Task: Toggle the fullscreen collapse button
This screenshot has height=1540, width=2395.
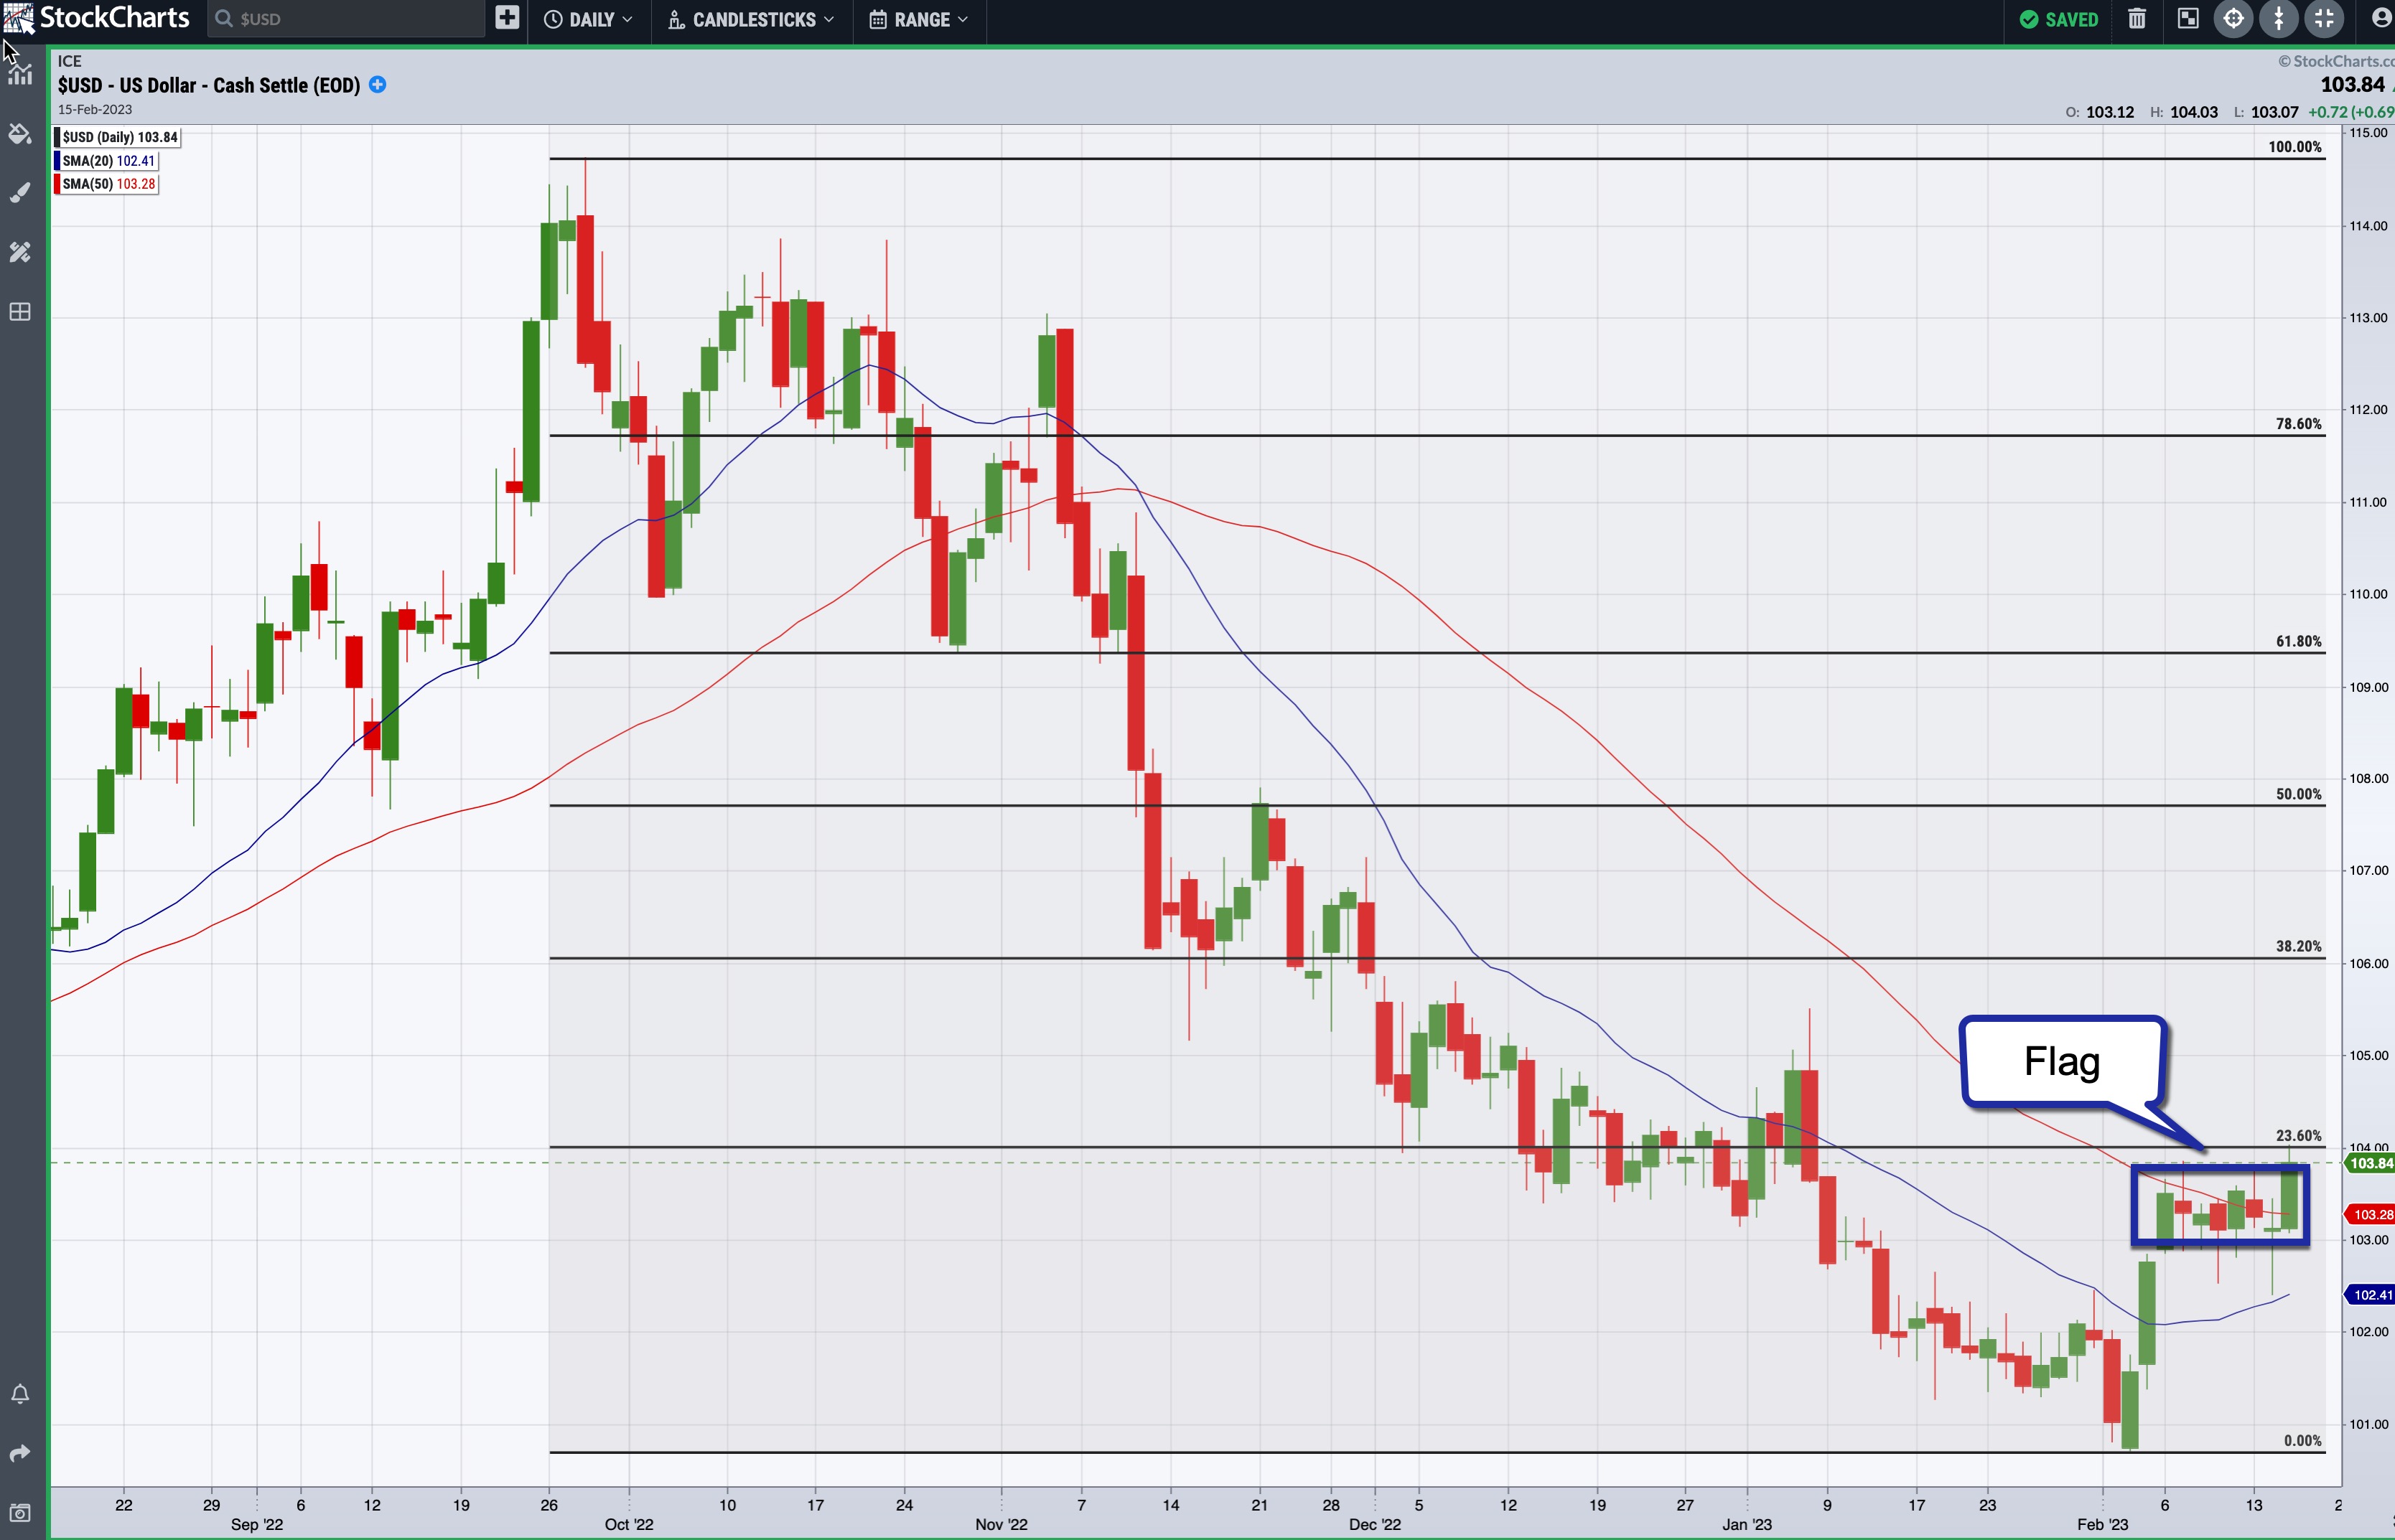Action: (x=2324, y=19)
